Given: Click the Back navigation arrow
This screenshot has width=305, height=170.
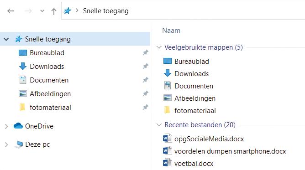Looking at the screenshot, I should tap(11, 11).
